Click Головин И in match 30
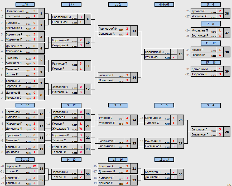232x186 pixels. pyautogui.click(x=198, y=55)
